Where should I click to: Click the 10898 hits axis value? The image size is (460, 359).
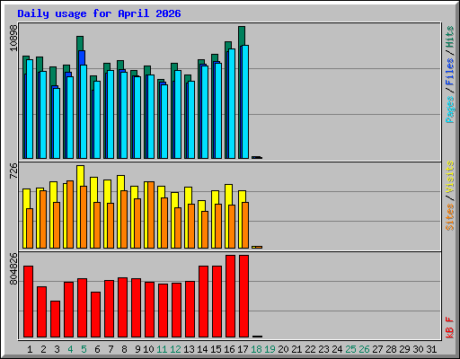pos(13,38)
